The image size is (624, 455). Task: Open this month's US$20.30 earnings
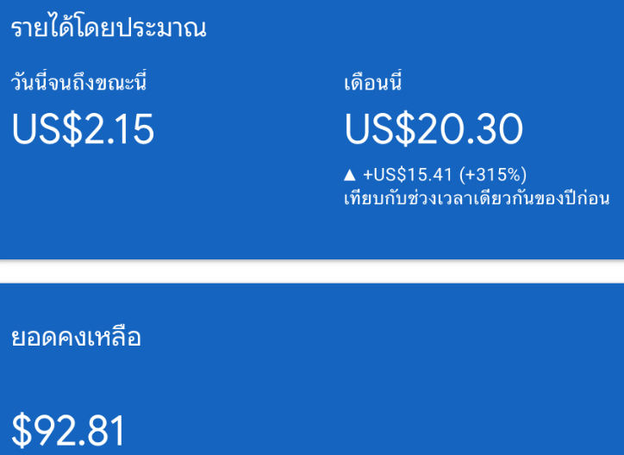click(434, 129)
